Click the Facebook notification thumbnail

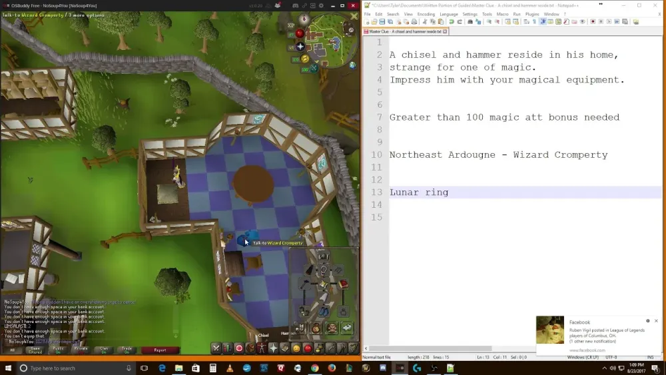click(x=550, y=330)
